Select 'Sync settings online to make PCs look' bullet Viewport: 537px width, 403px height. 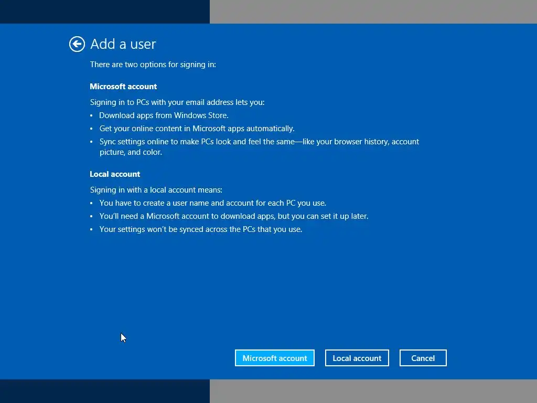[x=259, y=147]
